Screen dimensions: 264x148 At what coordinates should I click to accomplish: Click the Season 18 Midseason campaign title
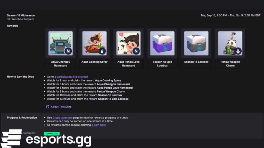21,15
